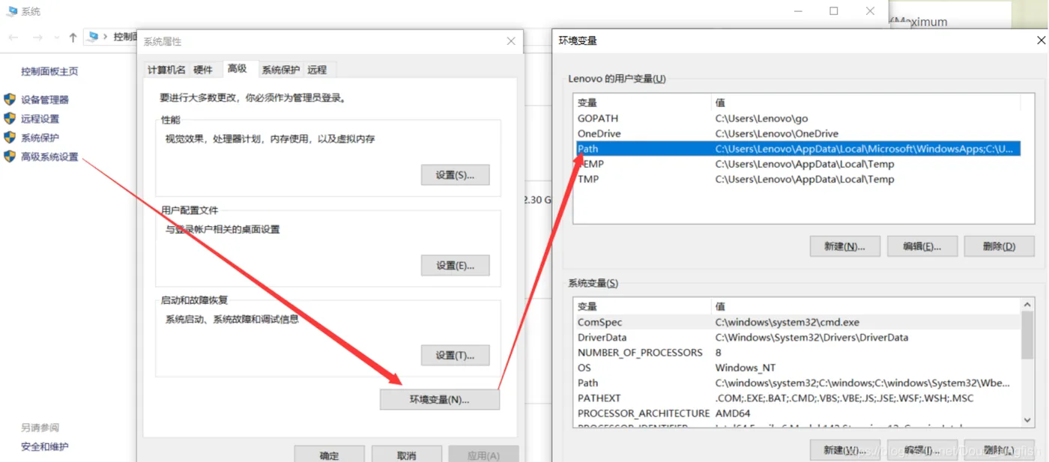This screenshot has height=462, width=1049.
Task: Select DriverData system variable row
Action: (x=798, y=337)
